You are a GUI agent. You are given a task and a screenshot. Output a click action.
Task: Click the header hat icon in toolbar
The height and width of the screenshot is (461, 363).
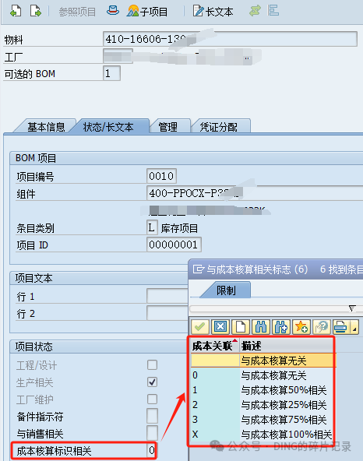pyautogui.click(x=112, y=11)
